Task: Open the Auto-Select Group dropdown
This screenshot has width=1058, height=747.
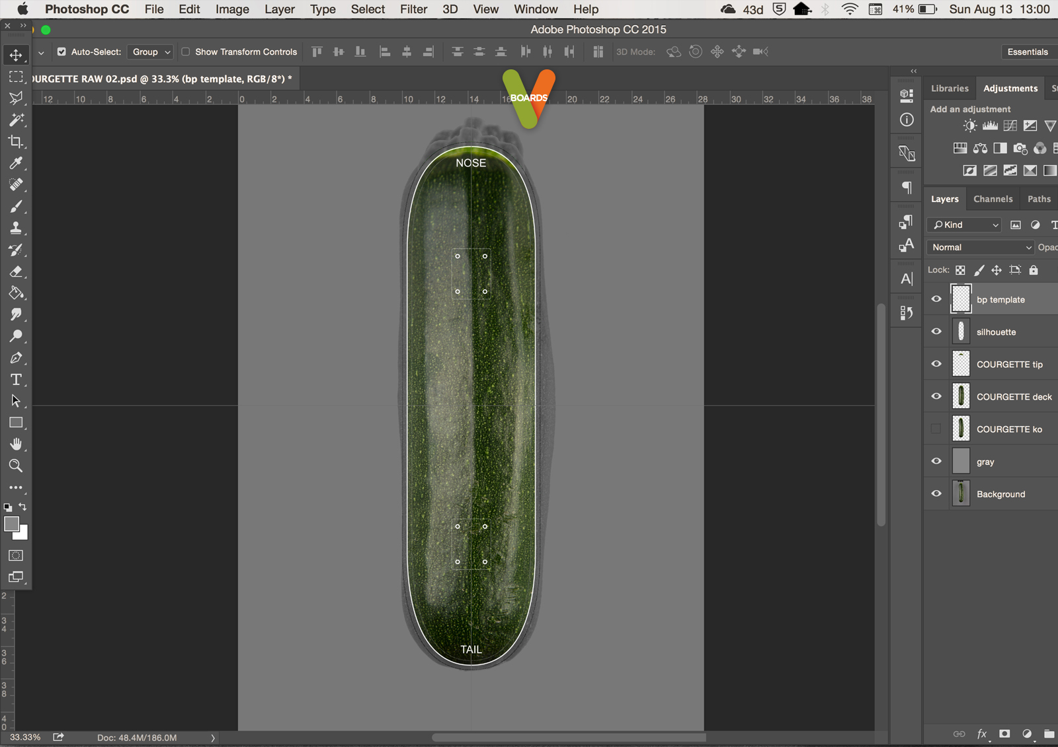Action: click(x=151, y=52)
